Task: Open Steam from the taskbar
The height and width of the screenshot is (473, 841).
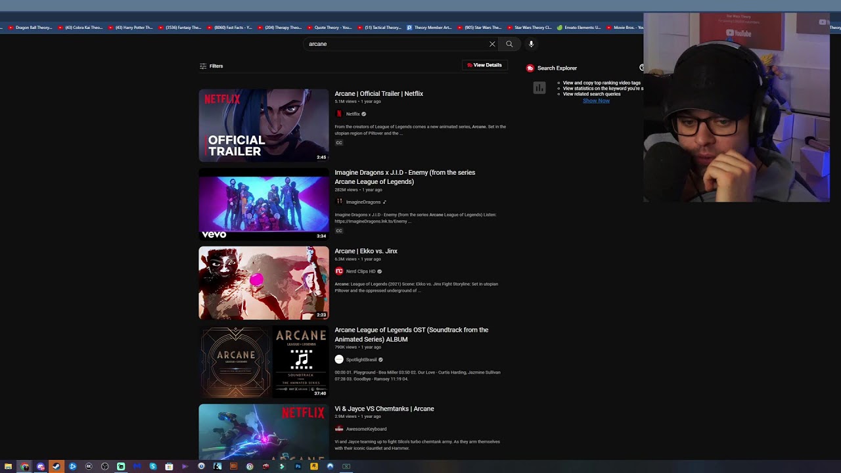Action: tap(57, 466)
